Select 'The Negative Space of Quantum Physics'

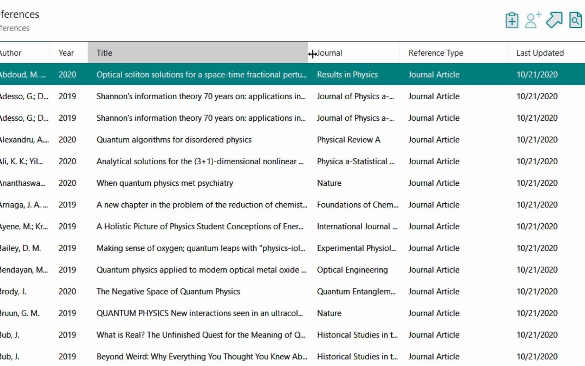168,291
